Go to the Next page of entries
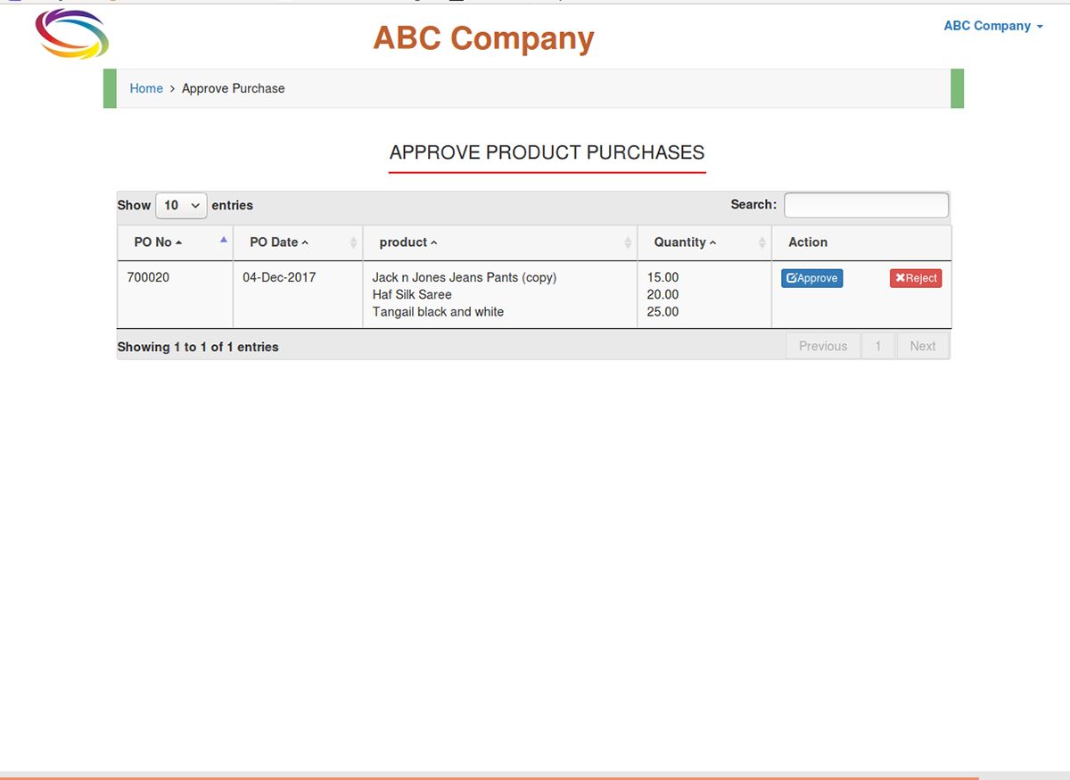The width and height of the screenshot is (1070, 780). point(923,346)
